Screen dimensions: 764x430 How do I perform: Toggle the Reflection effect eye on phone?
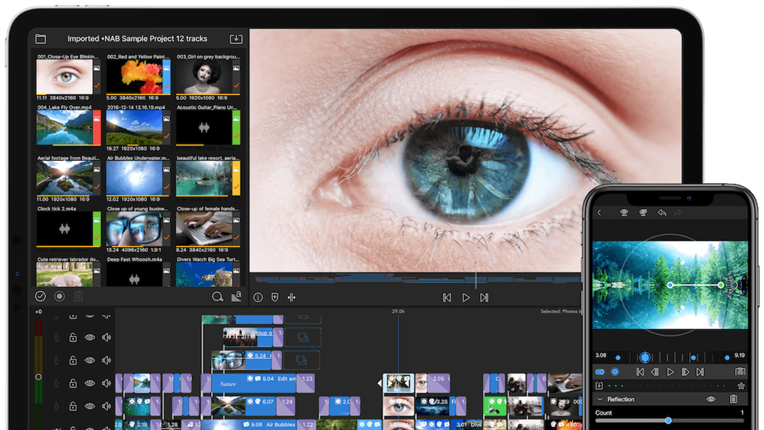point(711,399)
